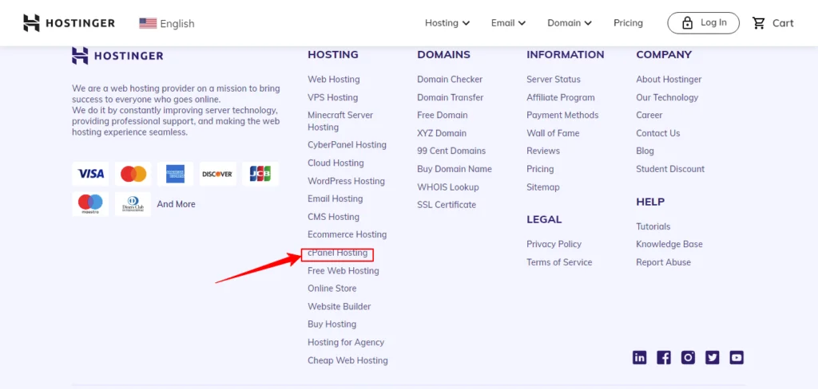Click the Mastercard payment icon
Viewport: 818px width, 389px height.
(133, 174)
